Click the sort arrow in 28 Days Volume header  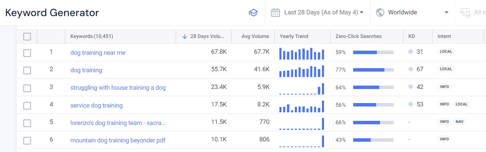185,36
